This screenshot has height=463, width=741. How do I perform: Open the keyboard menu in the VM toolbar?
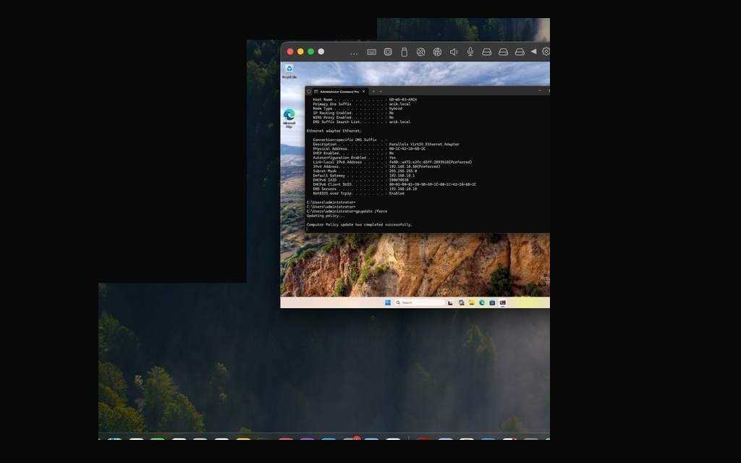point(371,52)
